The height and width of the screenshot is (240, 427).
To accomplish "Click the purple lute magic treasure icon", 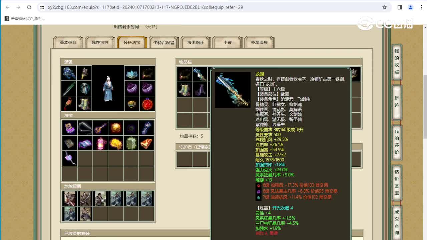I will pos(100,128).
